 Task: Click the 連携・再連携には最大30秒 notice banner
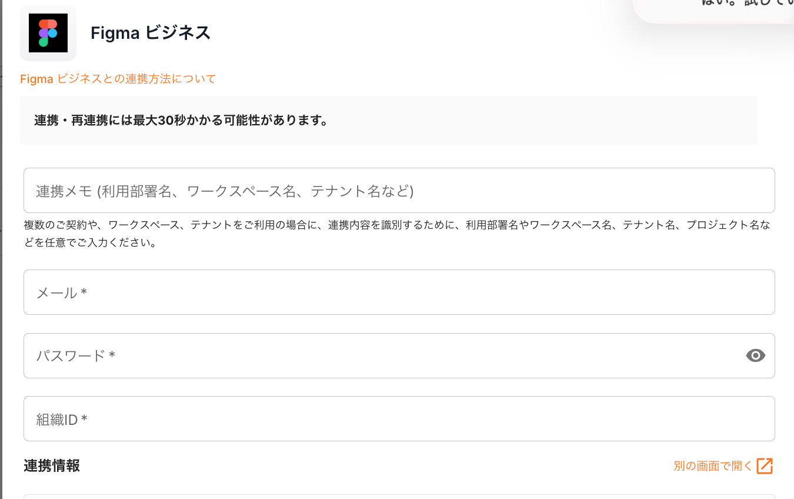click(x=388, y=121)
